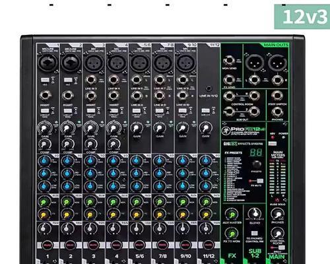Click the FX preset number display
This screenshot has height=264, width=330.
point(256,152)
